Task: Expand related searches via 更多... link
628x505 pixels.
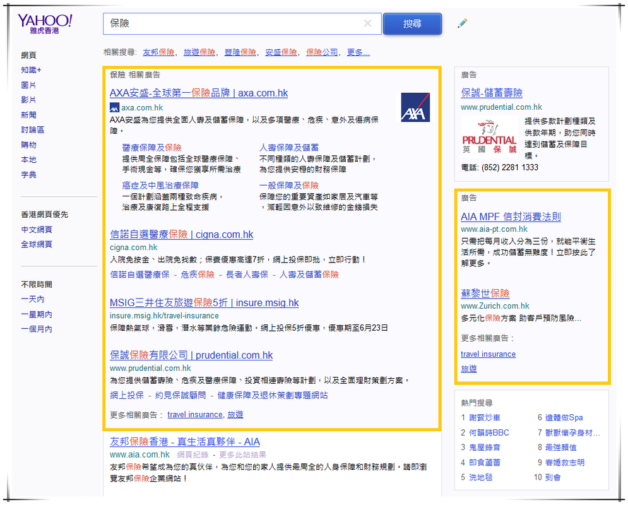Action: [358, 52]
